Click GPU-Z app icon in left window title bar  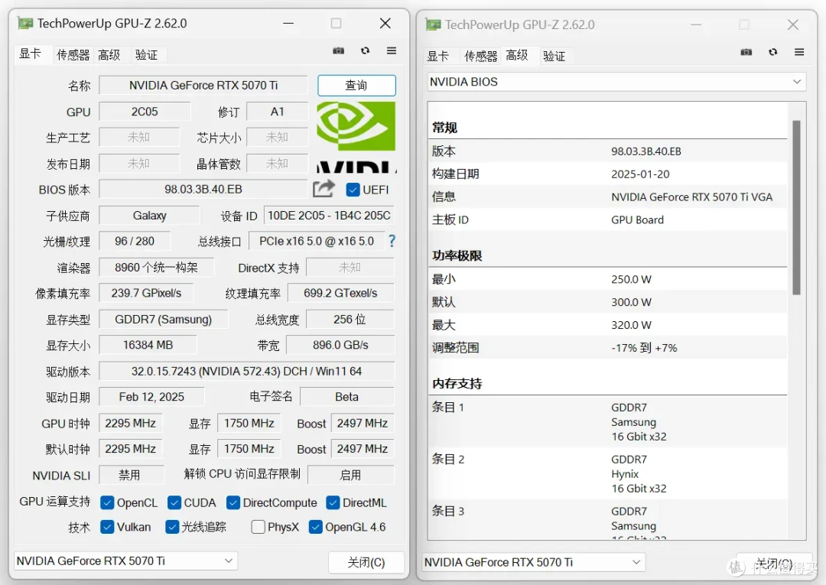(25, 23)
